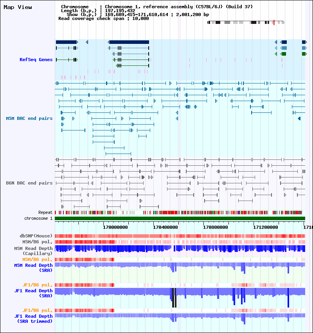Click the 170000000 ruler position label

pos(115,227)
